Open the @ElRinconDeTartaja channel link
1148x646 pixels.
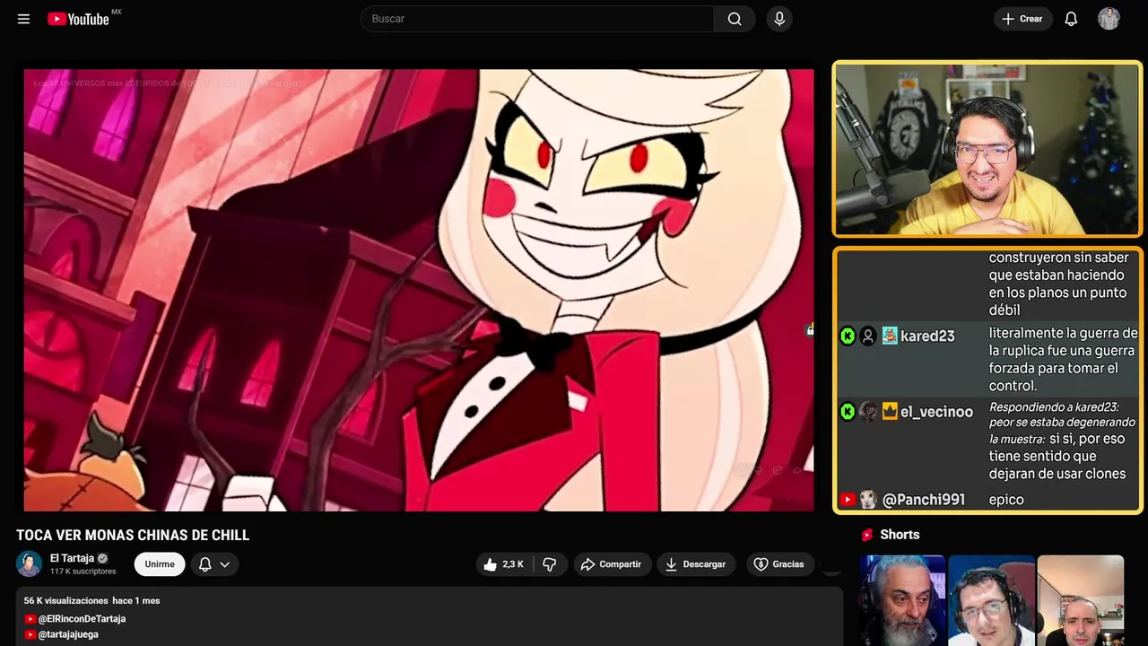pos(82,619)
